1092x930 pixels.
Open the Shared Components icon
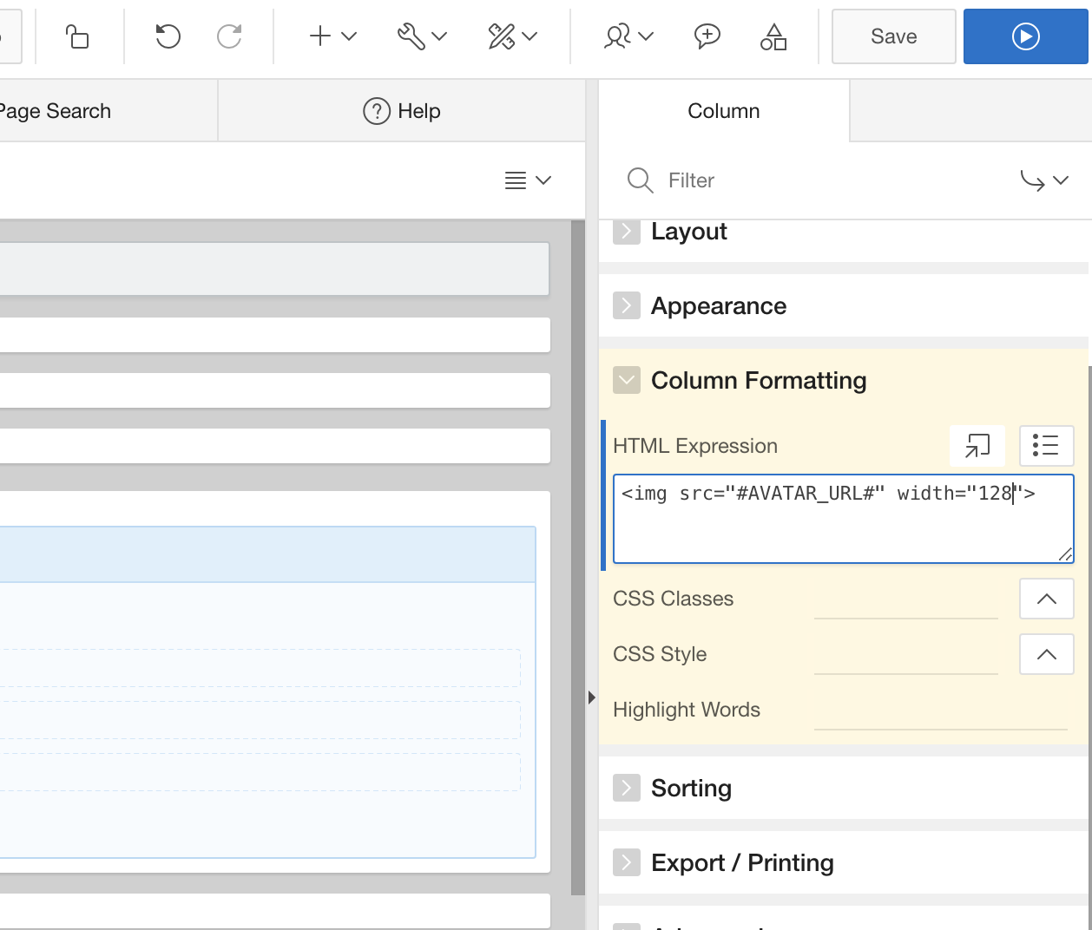click(773, 36)
